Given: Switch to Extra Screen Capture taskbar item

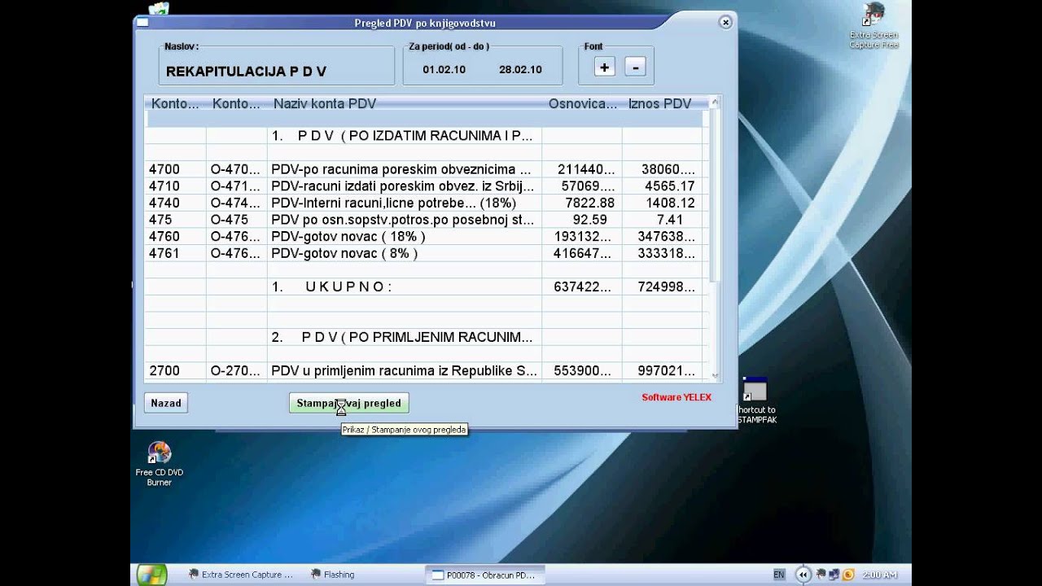Looking at the screenshot, I should pyautogui.click(x=240, y=575).
